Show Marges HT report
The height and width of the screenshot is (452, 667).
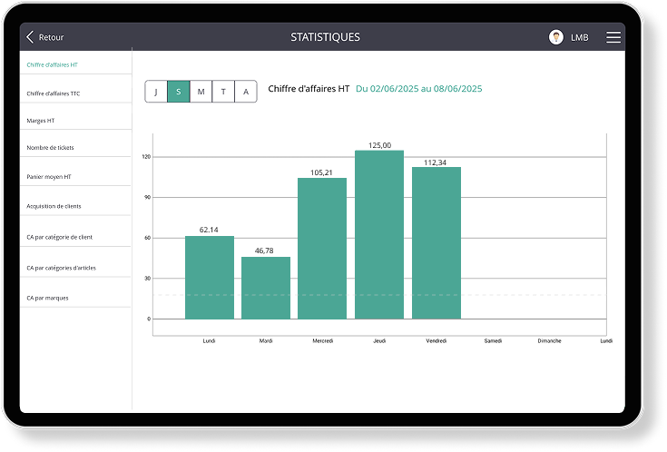point(41,121)
